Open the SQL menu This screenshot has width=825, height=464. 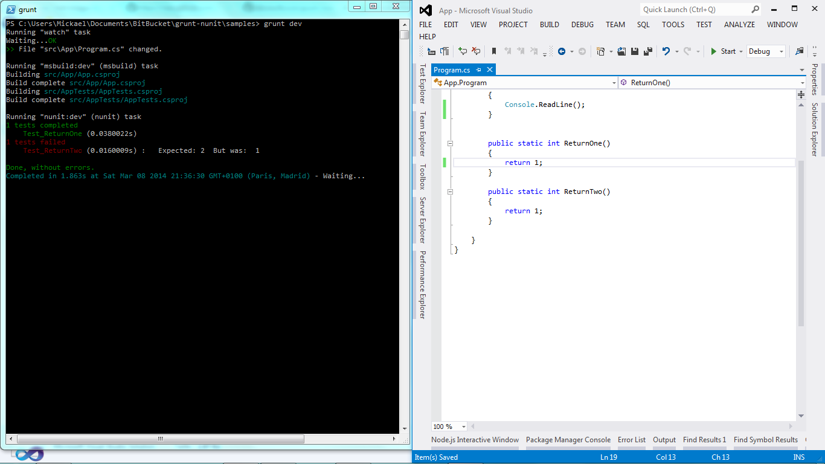(644, 25)
